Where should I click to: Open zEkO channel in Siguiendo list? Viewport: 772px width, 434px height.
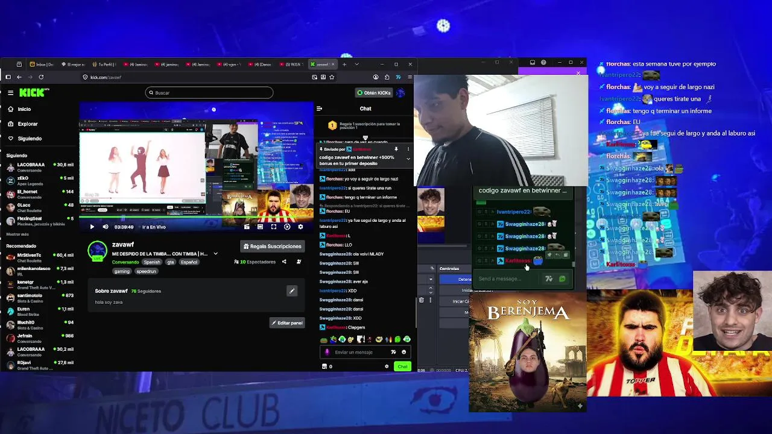pyautogui.click(x=39, y=181)
